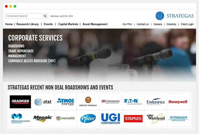
Task: Open the Whirlpool logo tile
Action: coord(156,118)
